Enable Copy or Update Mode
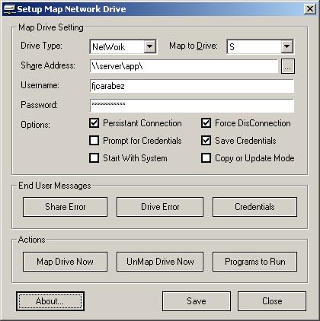Viewport: 320px width, 321px height. (x=206, y=157)
